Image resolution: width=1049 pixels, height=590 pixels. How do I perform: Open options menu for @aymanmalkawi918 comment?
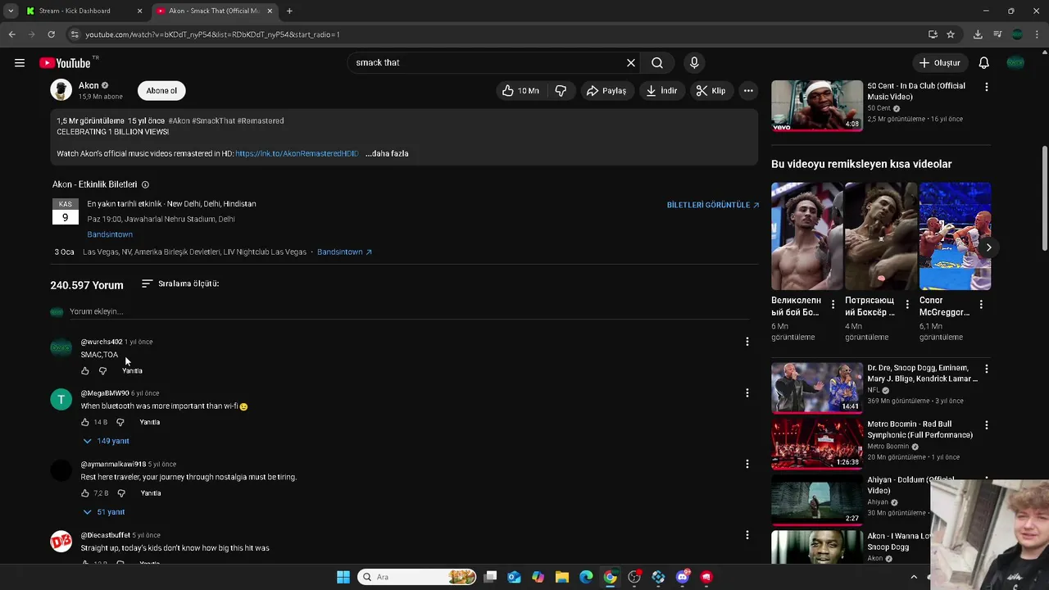click(747, 464)
